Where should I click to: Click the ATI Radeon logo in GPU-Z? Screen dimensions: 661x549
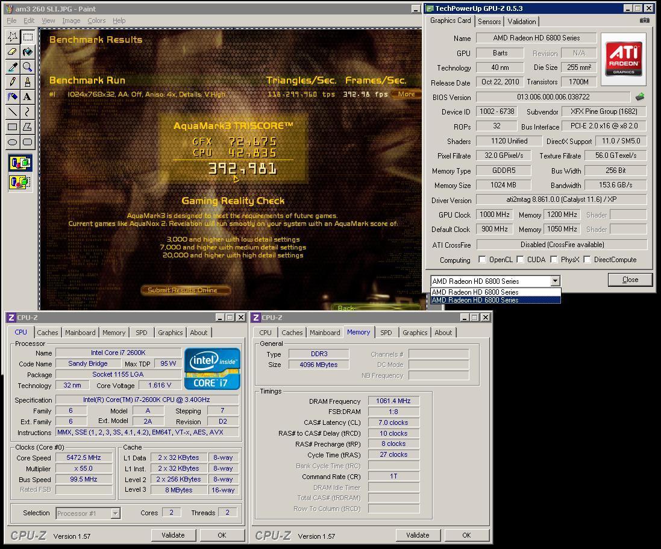pos(624,58)
